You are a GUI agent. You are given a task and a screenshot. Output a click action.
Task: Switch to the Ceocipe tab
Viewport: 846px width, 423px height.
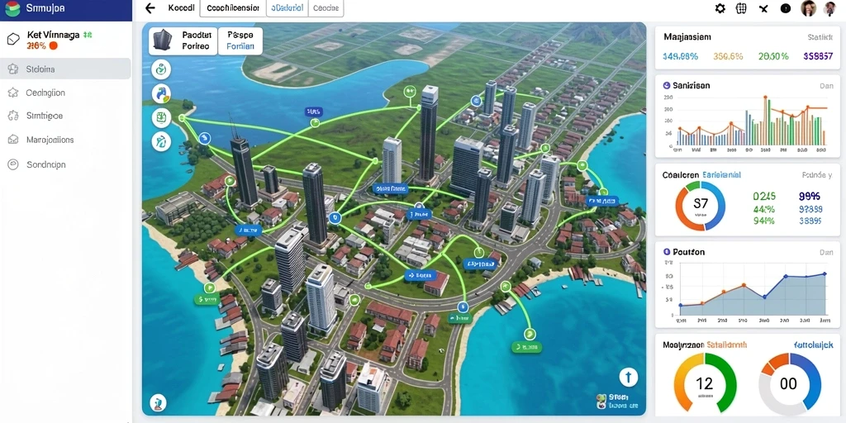[326, 8]
